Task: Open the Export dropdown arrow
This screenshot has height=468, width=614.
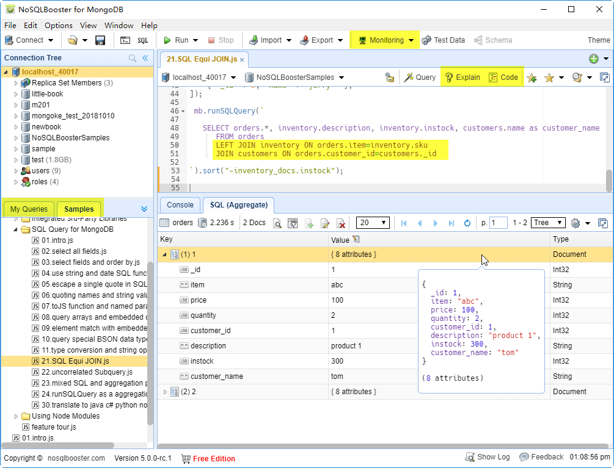Action: click(340, 40)
